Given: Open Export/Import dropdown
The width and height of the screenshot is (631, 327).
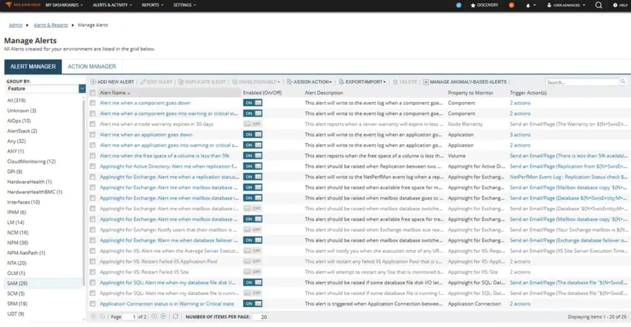Looking at the screenshot, I should (362, 82).
